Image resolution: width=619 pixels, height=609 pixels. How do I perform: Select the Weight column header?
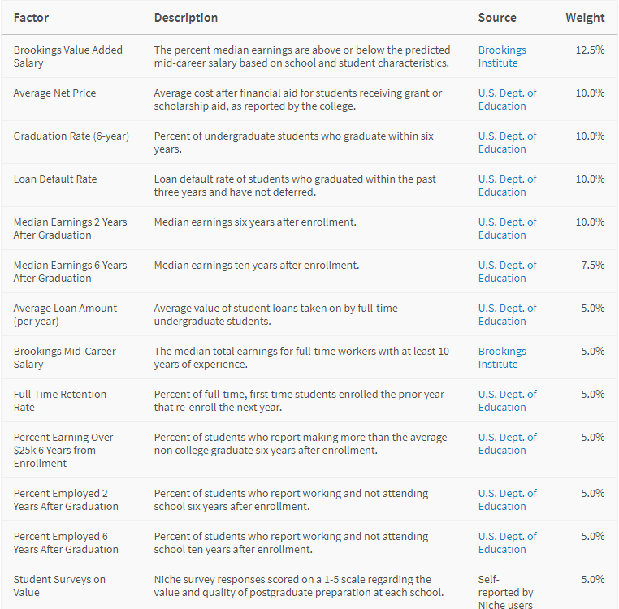[x=585, y=18]
